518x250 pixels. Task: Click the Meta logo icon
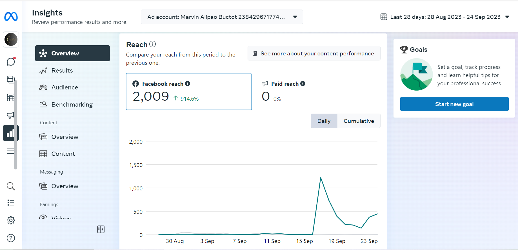pos(11,17)
